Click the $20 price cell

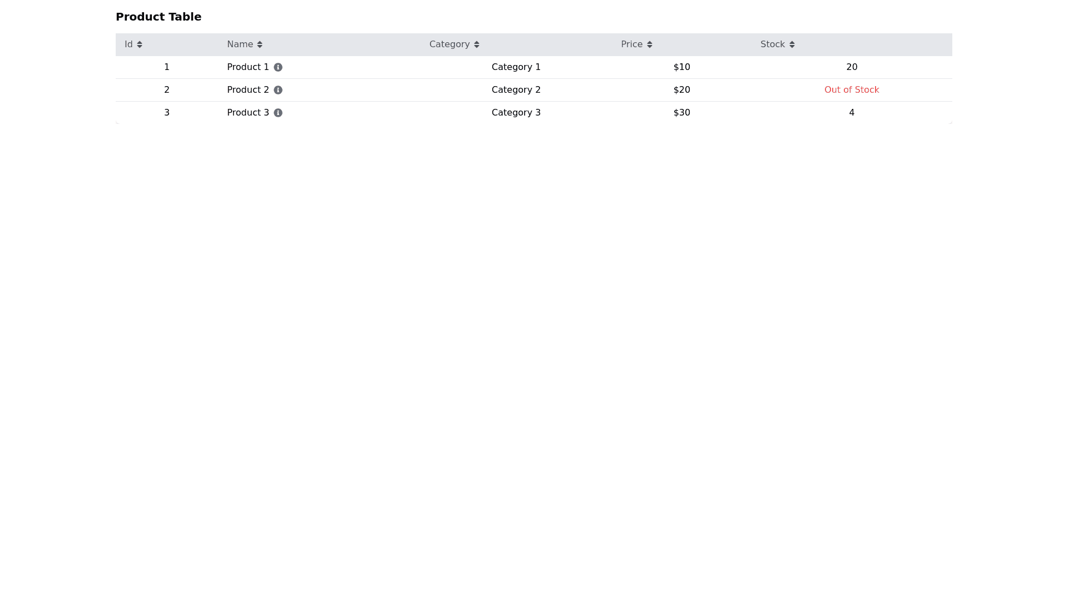(681, 90)
